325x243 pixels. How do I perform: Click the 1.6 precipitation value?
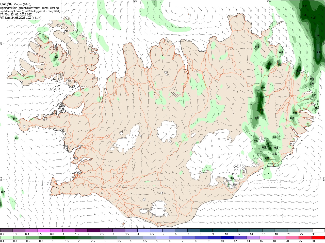coord(262,110)
